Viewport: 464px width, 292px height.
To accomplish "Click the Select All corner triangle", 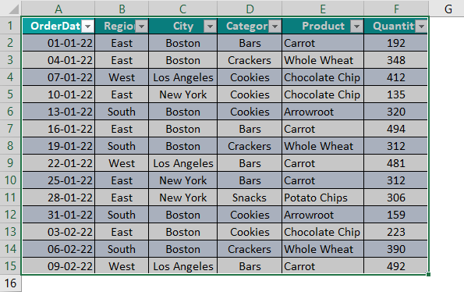I will 13,9.
